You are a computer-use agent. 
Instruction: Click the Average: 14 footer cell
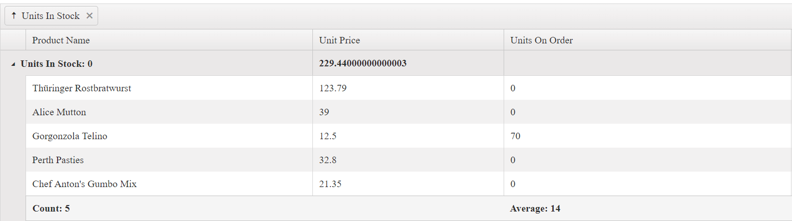[x=535, y=209]
